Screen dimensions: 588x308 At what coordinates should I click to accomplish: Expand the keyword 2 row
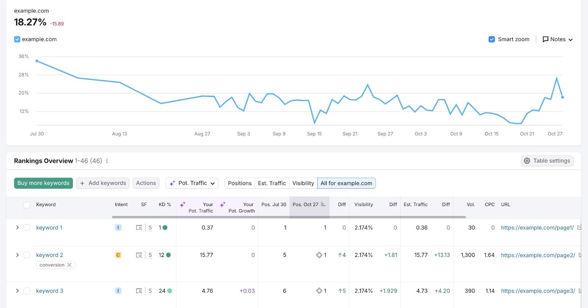[x=17, y=255]
